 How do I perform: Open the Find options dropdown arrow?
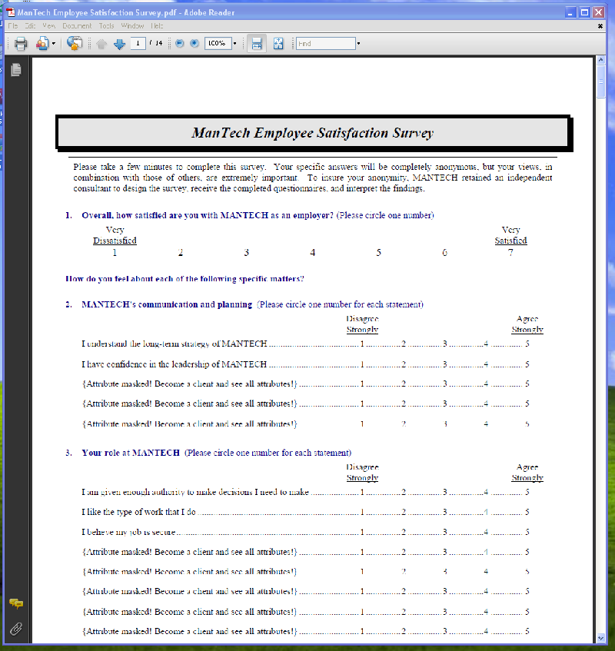[358, 44]
